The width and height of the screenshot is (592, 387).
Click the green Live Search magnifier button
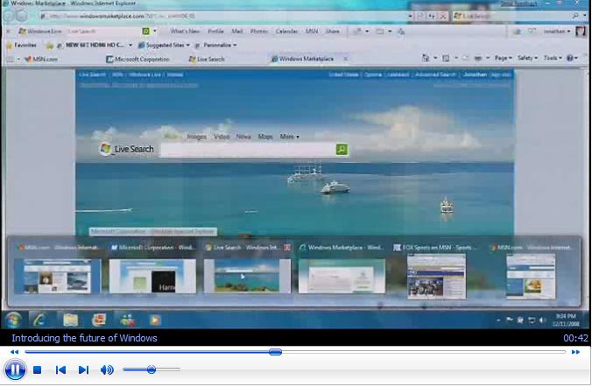coord(342,149)
